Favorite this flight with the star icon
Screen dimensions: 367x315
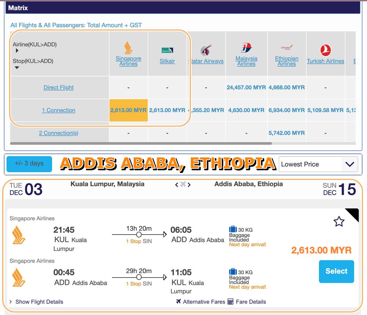coord(339,221)
